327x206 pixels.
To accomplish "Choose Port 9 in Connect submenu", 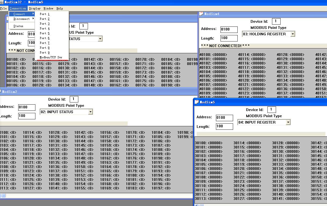I will (52, 52).
